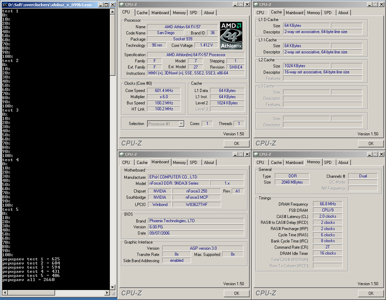Click CPU-Z title icon of Memory-tab window
The width and height of the screenshot is (386, 300).
(256, 154)
